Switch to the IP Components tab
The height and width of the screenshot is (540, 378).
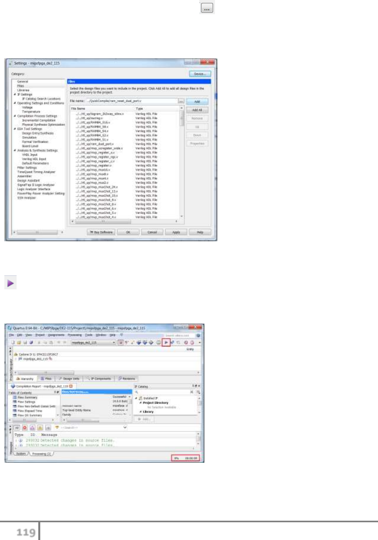(99, 379)
